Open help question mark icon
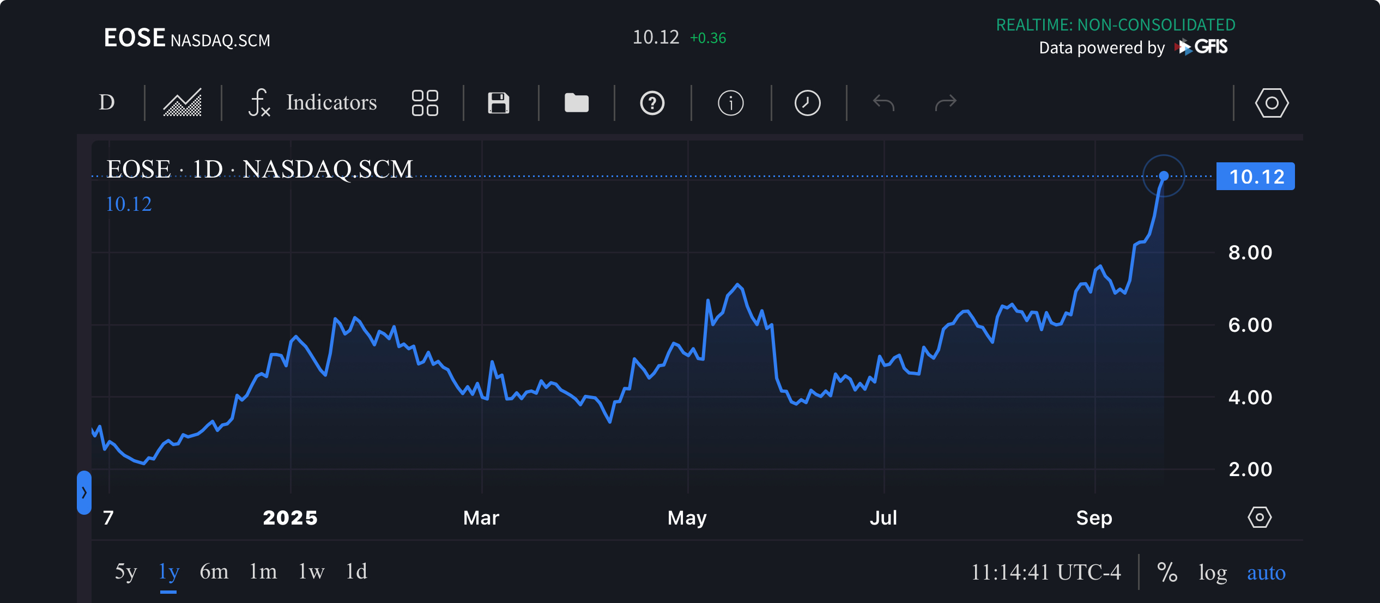Viewport: 1380px width, 603px height. point(652,102)
